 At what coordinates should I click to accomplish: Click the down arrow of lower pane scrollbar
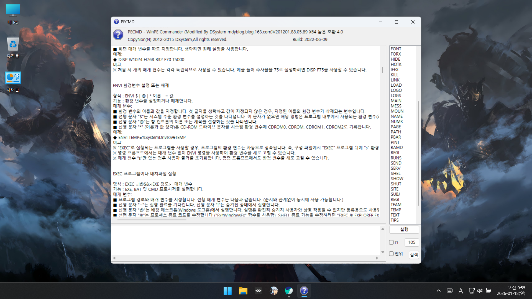(383, 252)
